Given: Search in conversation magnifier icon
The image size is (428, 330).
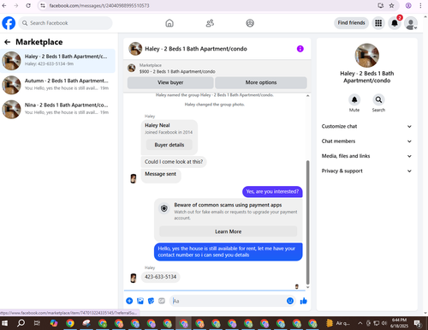Looking at the screenshot, I should 378,99.
